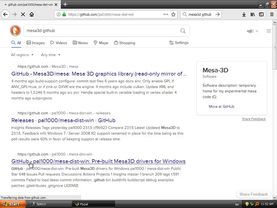
Task: Click the bottom Share Feedback button
Action: pyautogui.click(x=253, y=194)
